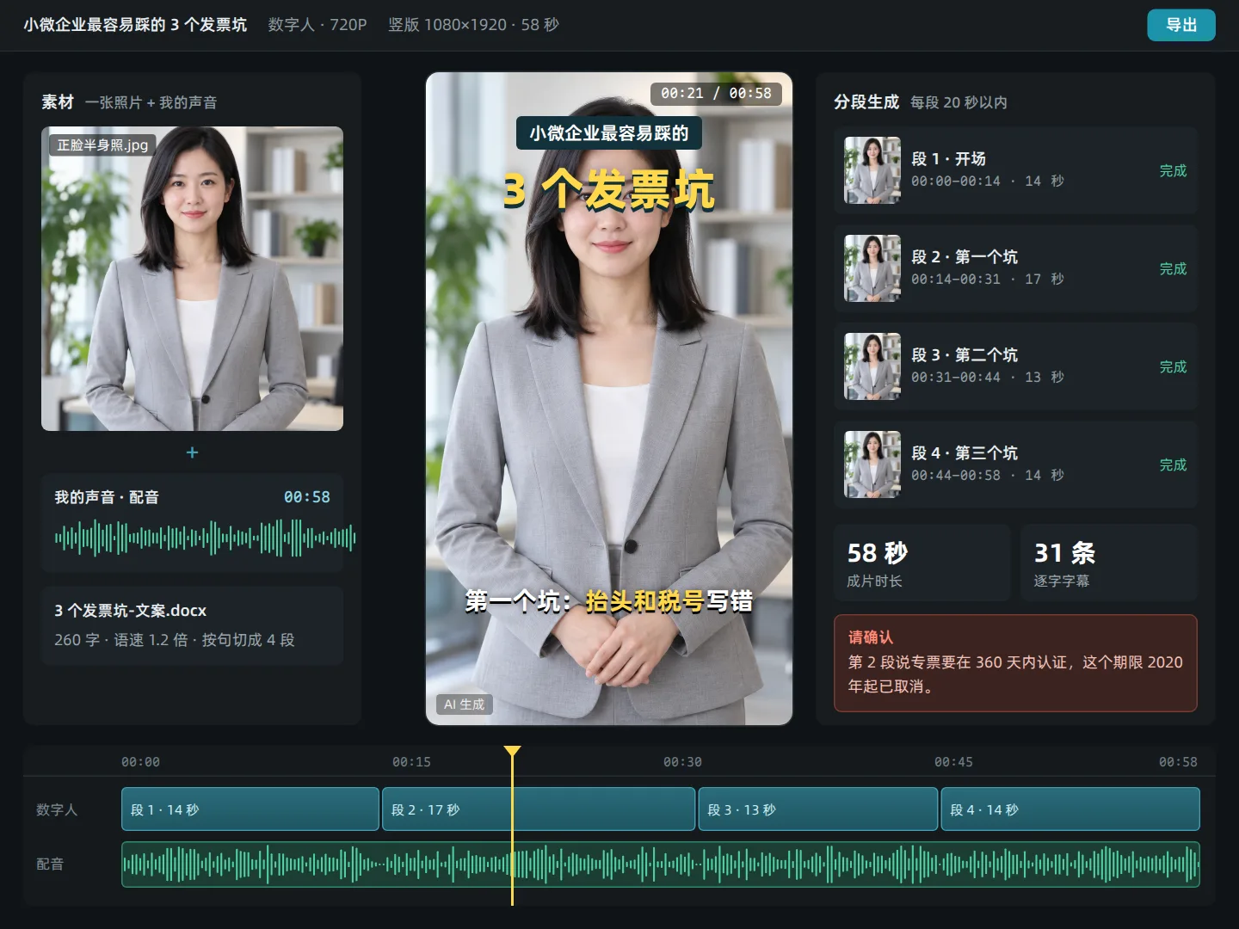Open 3 个发票坑-文案.docx script file
Viewport: 1239px width, 929px height.
pyautogui.click(x=192, y=625)
